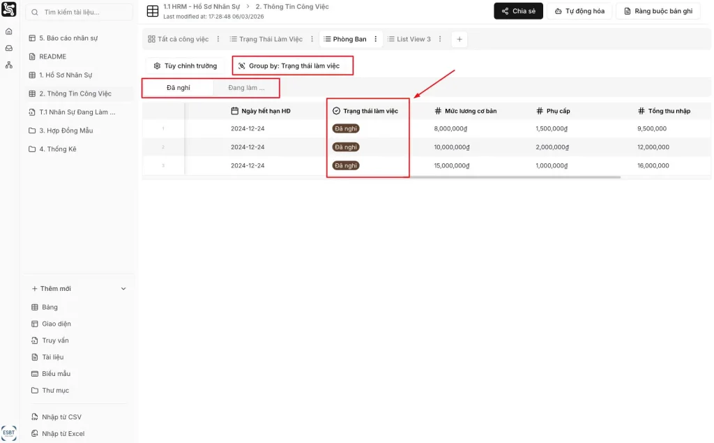Image resolution: width=714 pixels, height=443 pixels.
Task: Click the plus icon to add view
Action: (459, 39)
